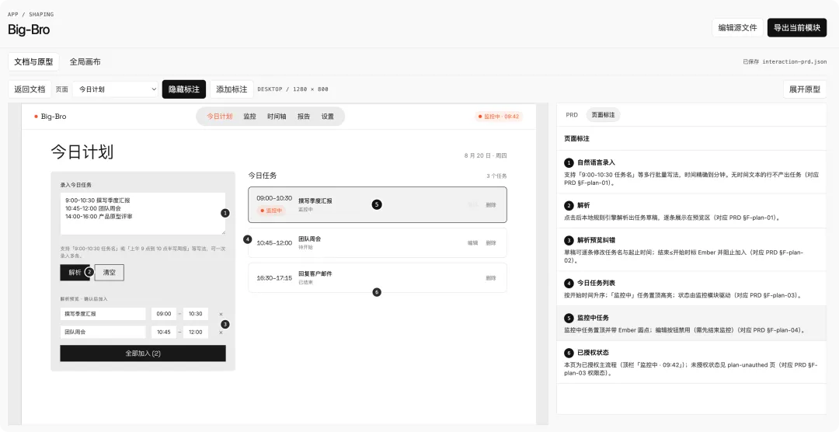Click annotation pin 4 beside the task list

[x=247, y=239]
